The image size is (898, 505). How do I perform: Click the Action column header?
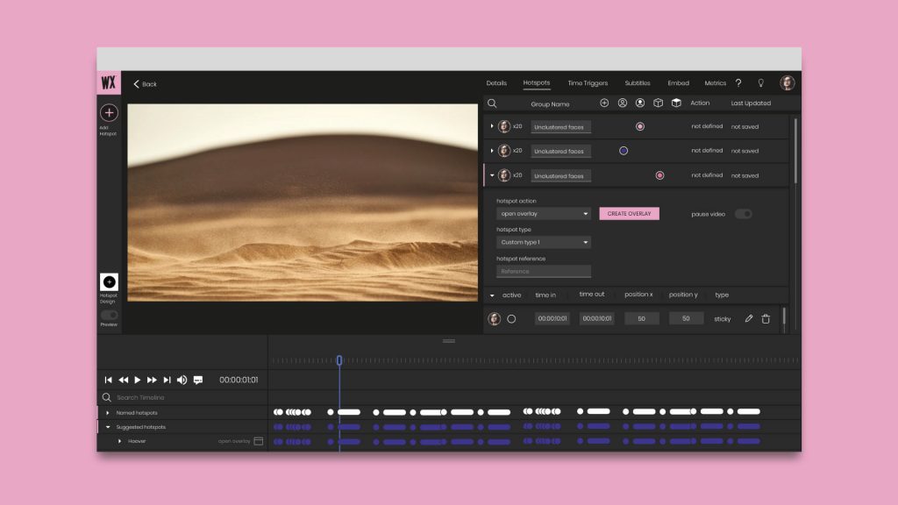700,103
